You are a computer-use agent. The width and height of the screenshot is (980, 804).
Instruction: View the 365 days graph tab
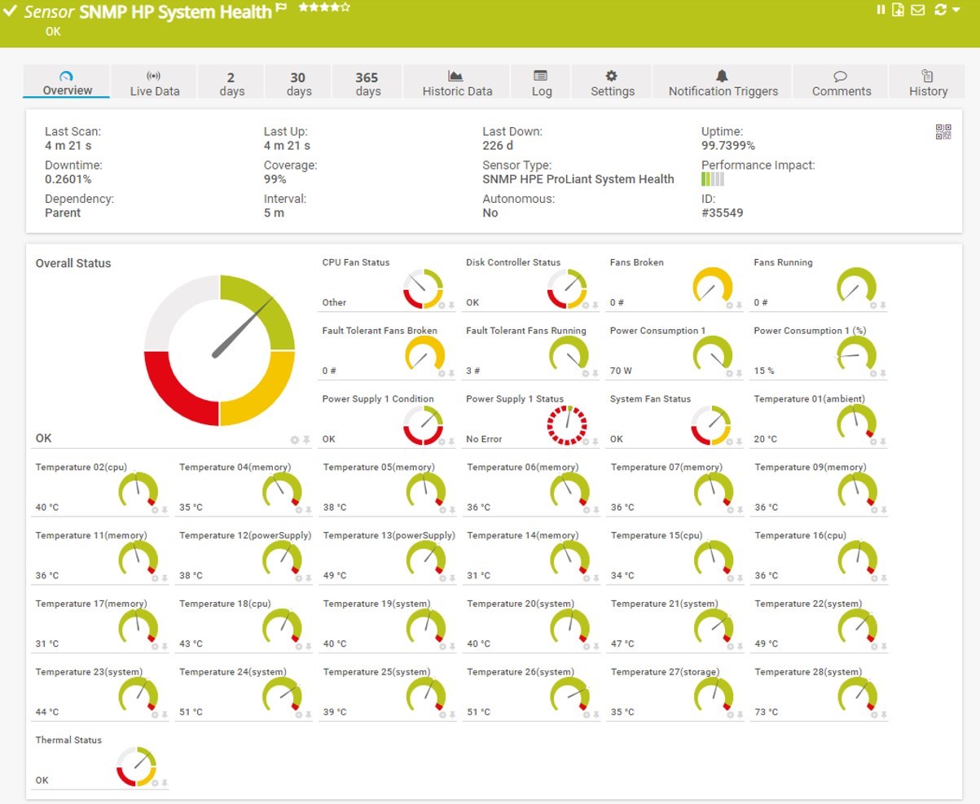point(367,81)
